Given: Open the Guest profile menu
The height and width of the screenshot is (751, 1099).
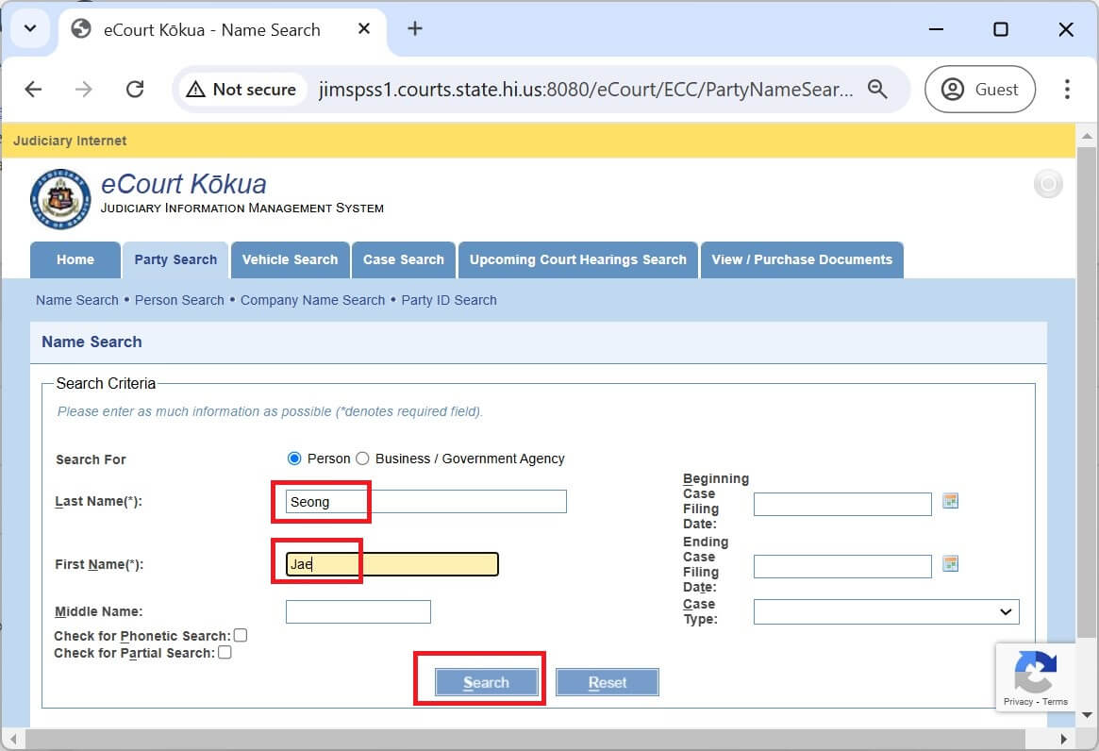Looking at the screenshot, I should tap(980, 89).
